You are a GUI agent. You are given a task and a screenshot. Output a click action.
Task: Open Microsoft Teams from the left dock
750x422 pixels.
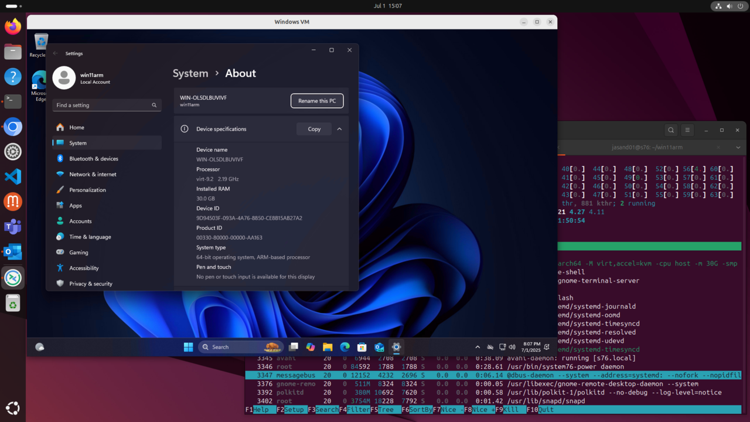[x=12, y=226]
